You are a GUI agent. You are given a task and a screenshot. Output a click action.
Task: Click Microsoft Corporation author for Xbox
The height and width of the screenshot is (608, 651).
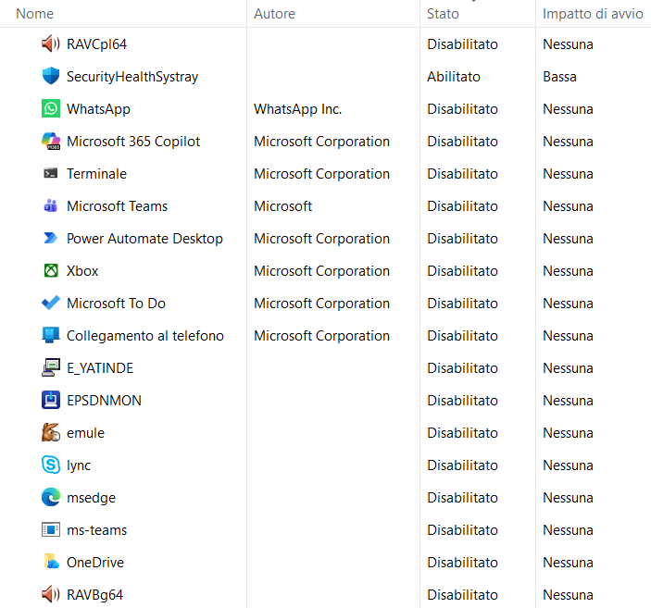point(321,270)
